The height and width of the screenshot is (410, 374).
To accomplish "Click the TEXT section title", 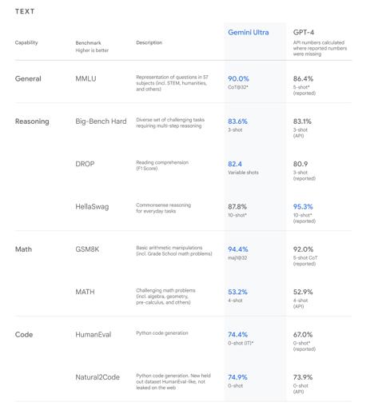I will click(x=25, y=11).
